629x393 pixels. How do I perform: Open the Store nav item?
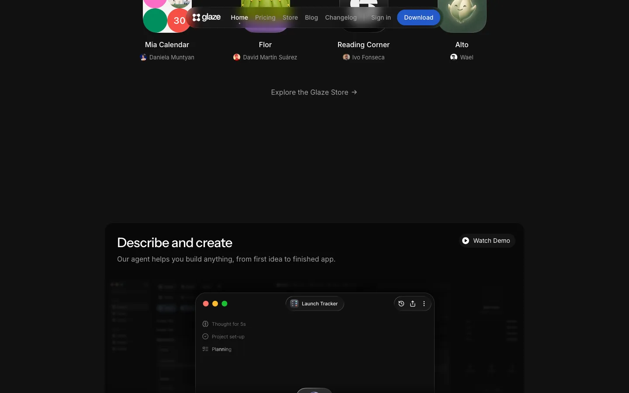[290, 17]
